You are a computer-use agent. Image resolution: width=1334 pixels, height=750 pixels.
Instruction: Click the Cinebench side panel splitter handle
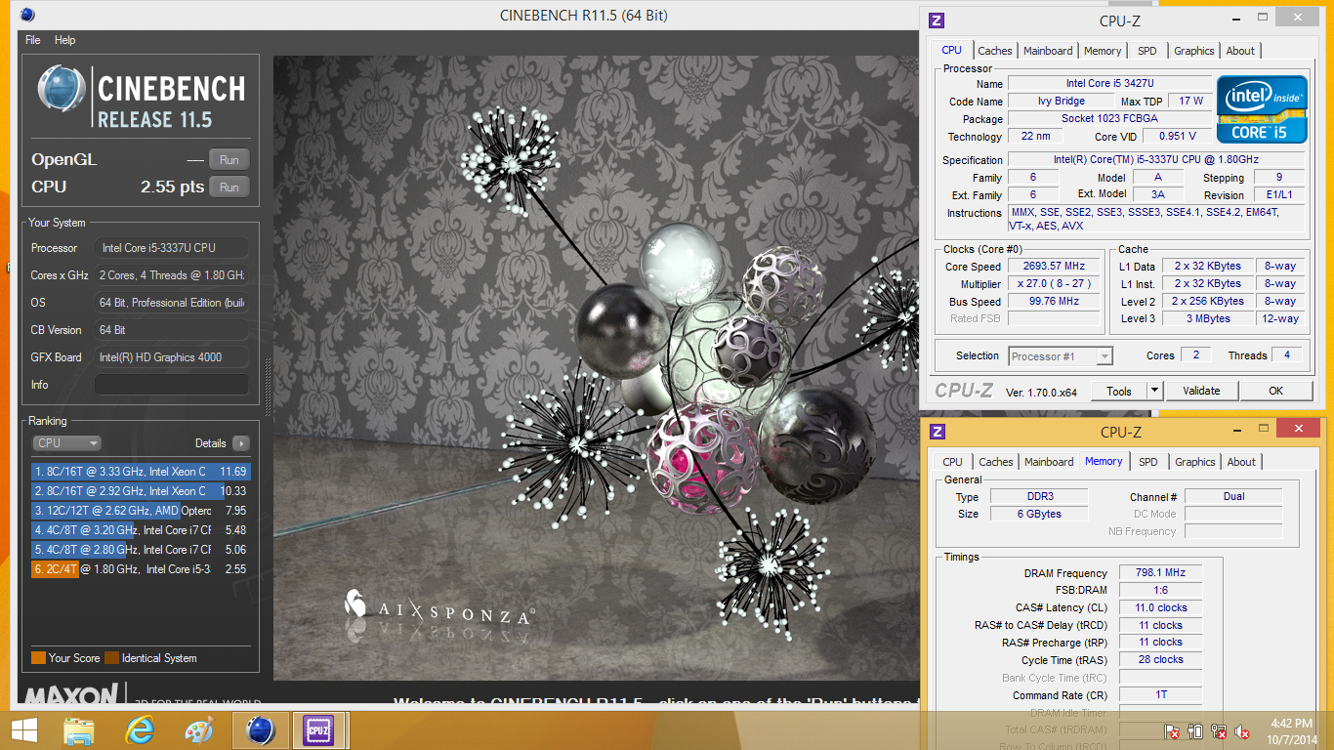coord(268,388)
